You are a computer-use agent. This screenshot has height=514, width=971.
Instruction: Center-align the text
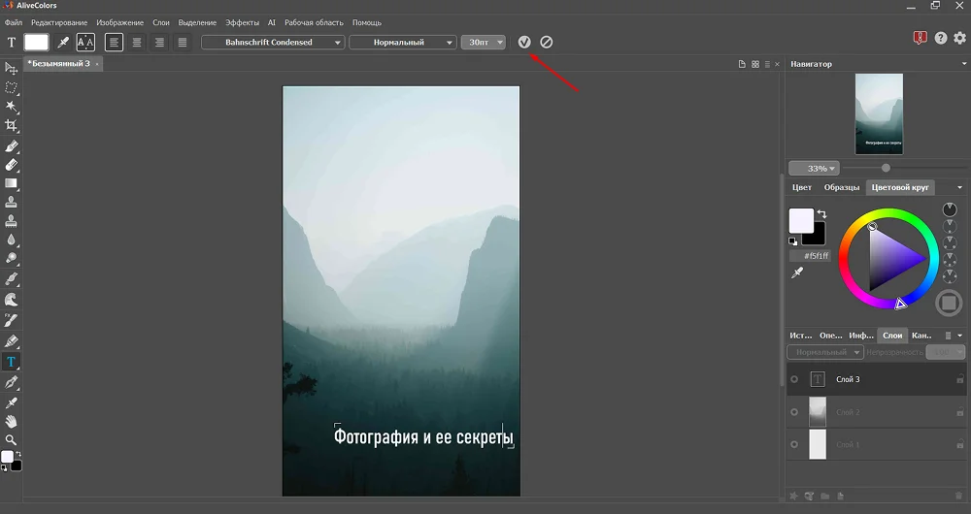pos(137,42)
